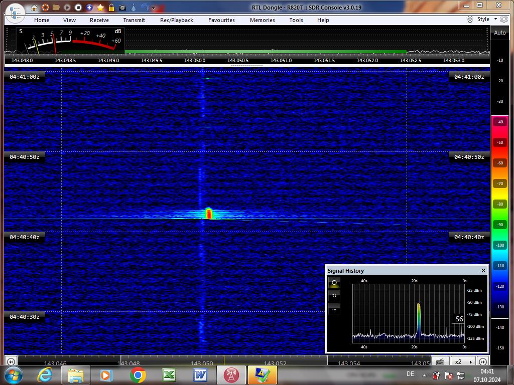This screenshot has height=385, width=514.
Task: Open Word from the taskbar
Action: point(200,375)
